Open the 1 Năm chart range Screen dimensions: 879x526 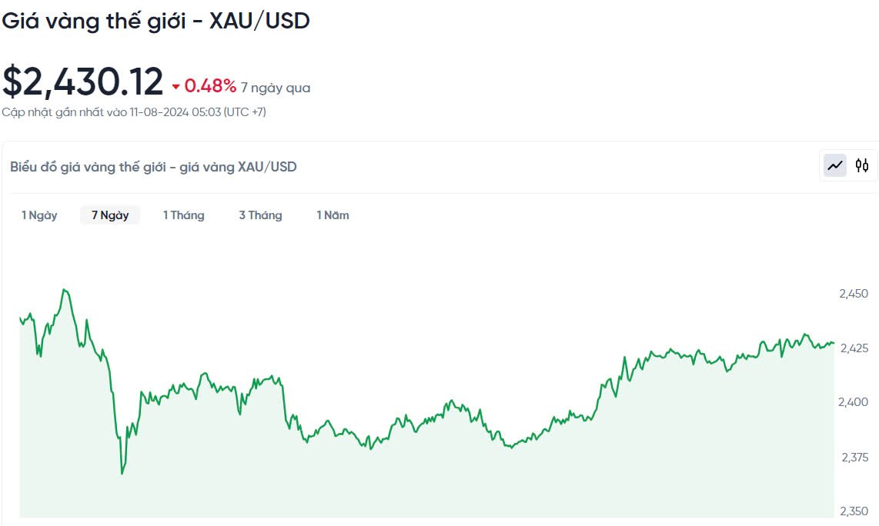tap(333, 215)
